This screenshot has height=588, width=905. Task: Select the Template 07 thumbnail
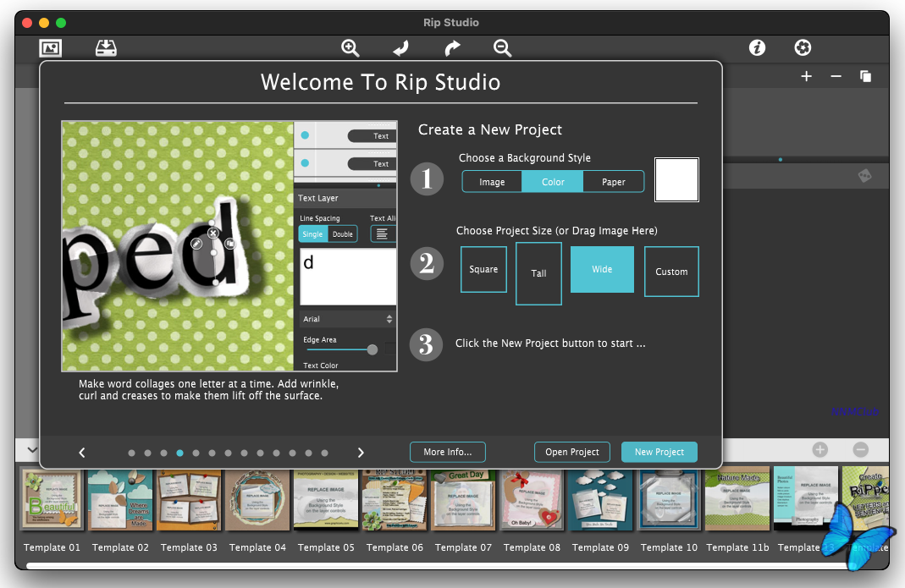click(x=463, y=500)
